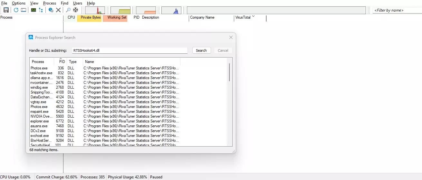Click the Save floppy disk toolbar icon
422x180 pixels.
(x=6, y=10)
